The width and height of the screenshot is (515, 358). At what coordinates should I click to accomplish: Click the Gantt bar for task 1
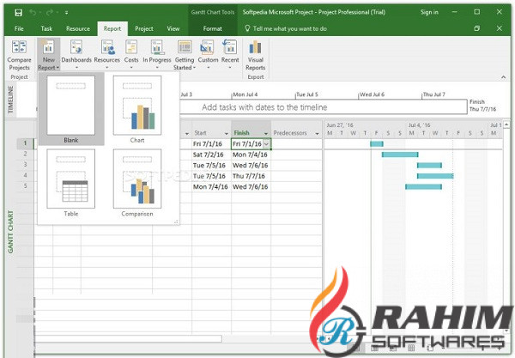377,144
